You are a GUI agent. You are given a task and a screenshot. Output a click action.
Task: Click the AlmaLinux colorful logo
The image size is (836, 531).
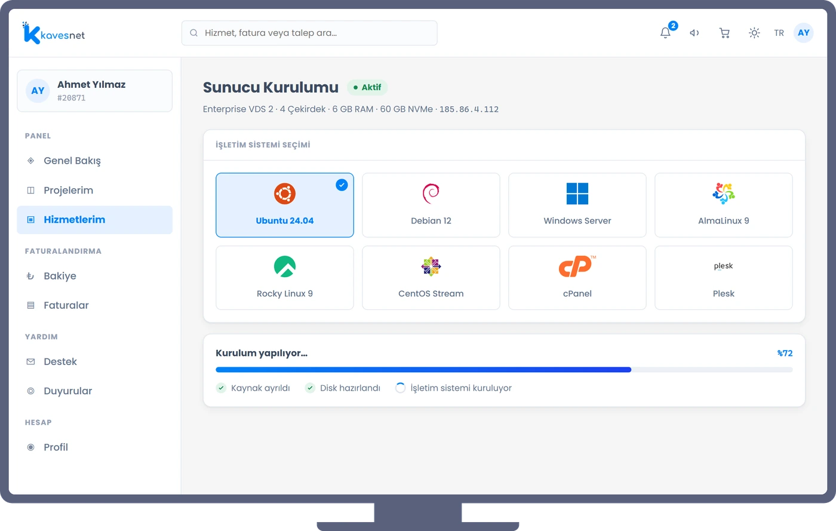[x=724, y=194]
